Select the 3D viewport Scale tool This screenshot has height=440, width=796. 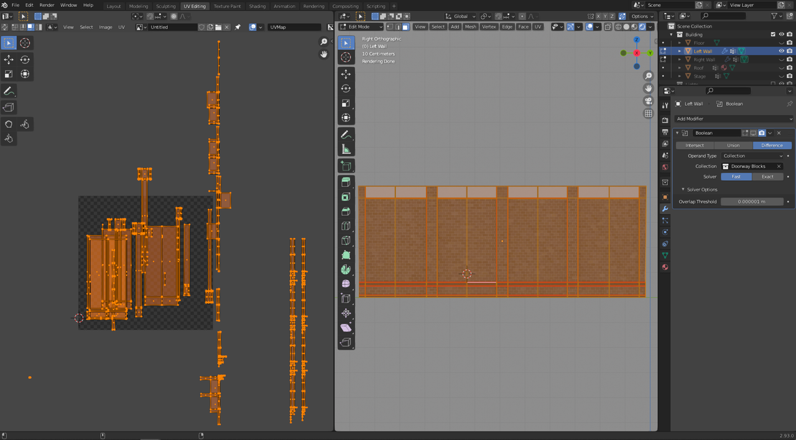346,103
